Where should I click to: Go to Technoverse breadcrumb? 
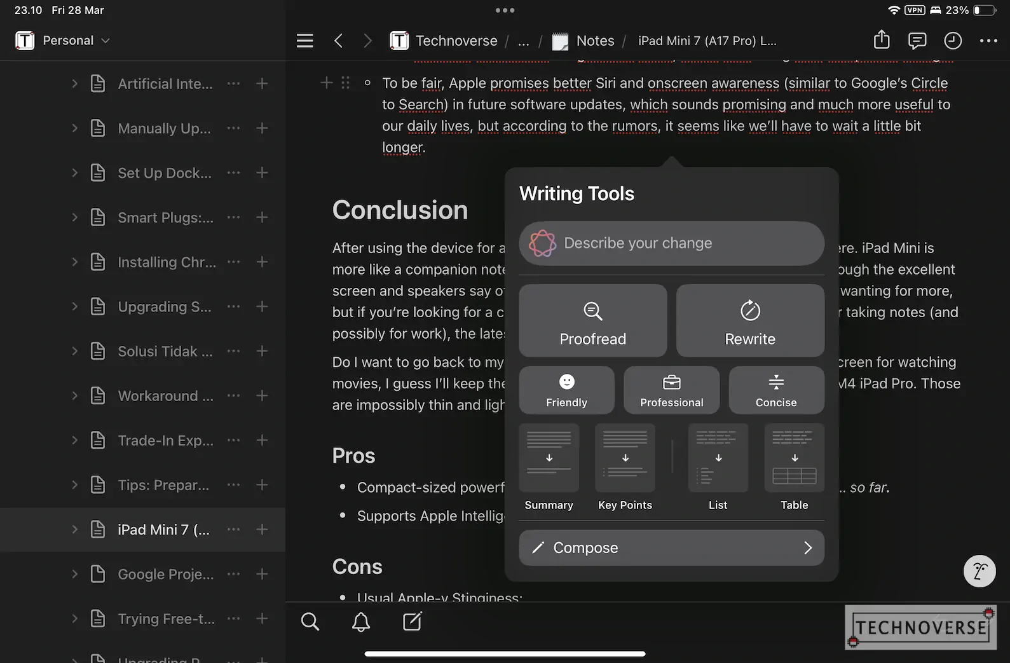point(444,41)
